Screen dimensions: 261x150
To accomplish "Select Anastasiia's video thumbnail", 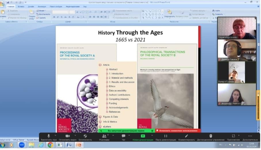I will (x=237, y=94).
